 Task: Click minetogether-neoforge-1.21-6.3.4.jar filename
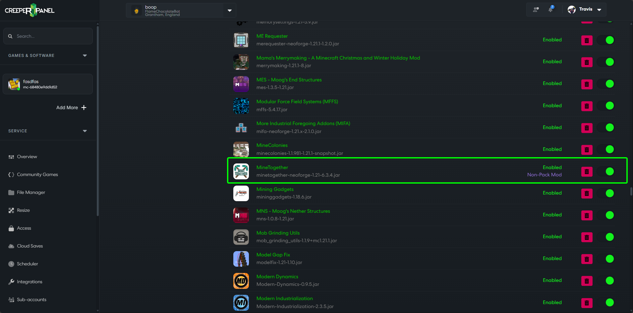(x=298, y=175)
